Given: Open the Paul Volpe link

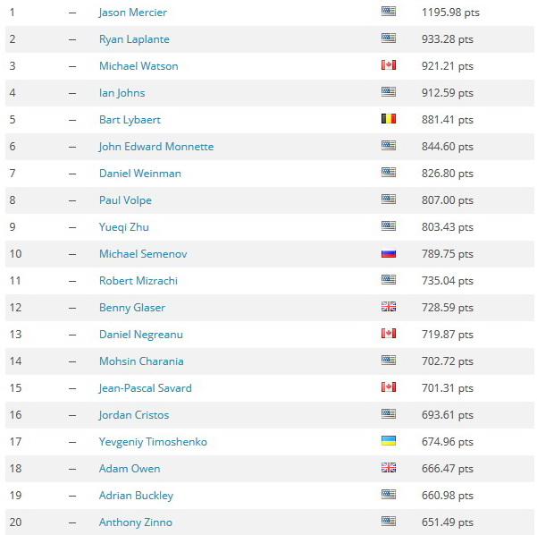Looking at the screenshot, I should 125,200.
